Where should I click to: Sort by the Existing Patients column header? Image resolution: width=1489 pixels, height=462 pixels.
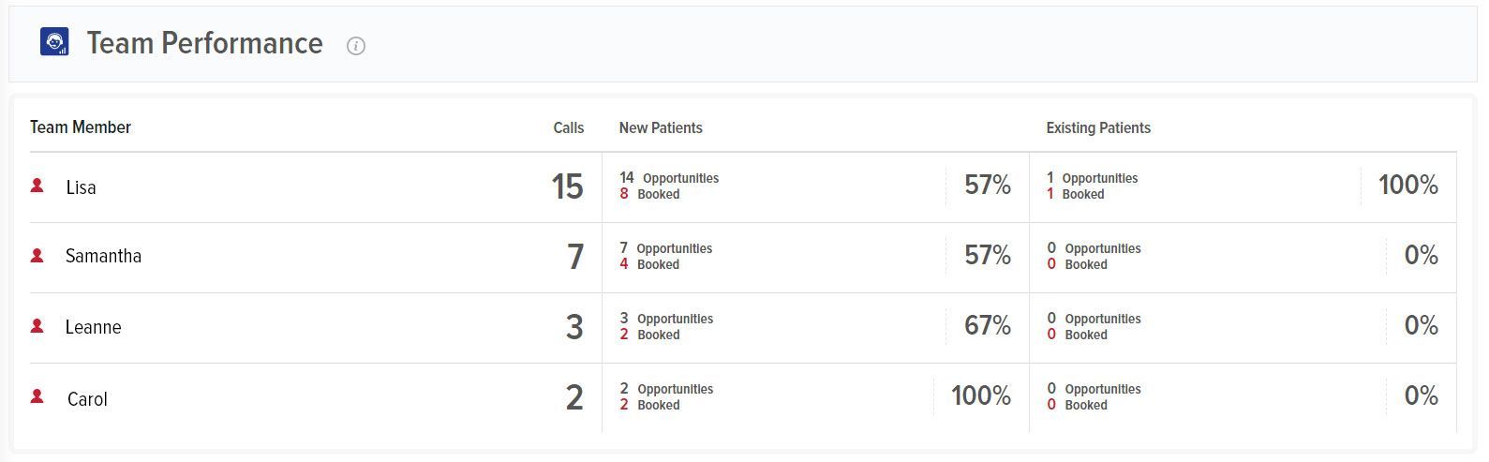1098,127
